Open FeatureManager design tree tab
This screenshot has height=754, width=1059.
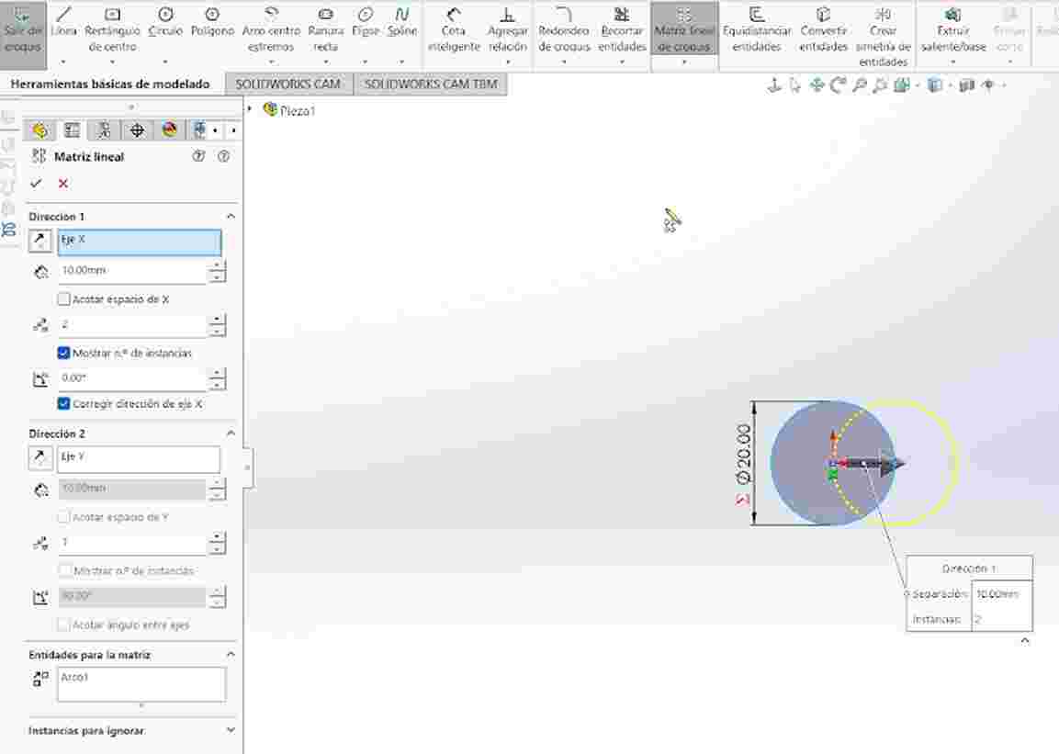pyautogui.click(x=39, y=129)
